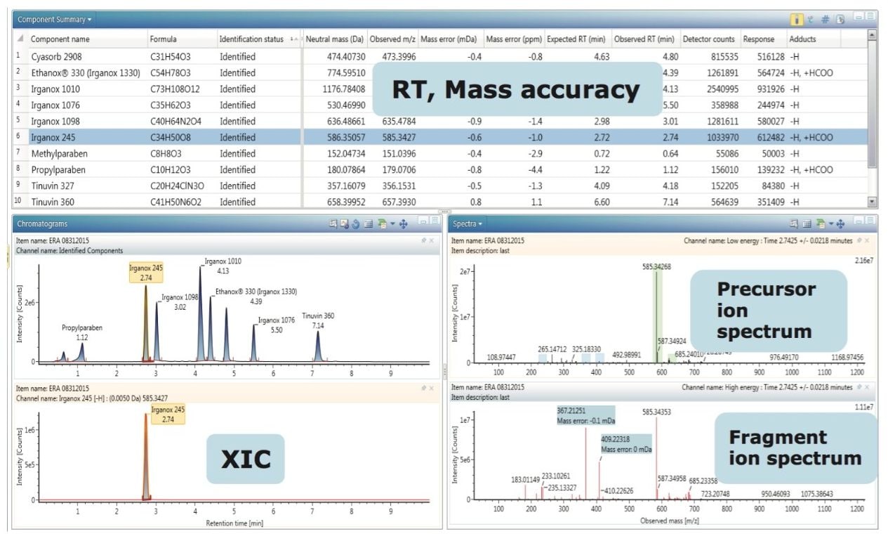Viewport: 888px width, 541px height.
Task: Select the Propylparaben row
Action: click(x=440, y=169)
